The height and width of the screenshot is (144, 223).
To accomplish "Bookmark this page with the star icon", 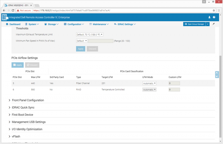I will 214,10.
